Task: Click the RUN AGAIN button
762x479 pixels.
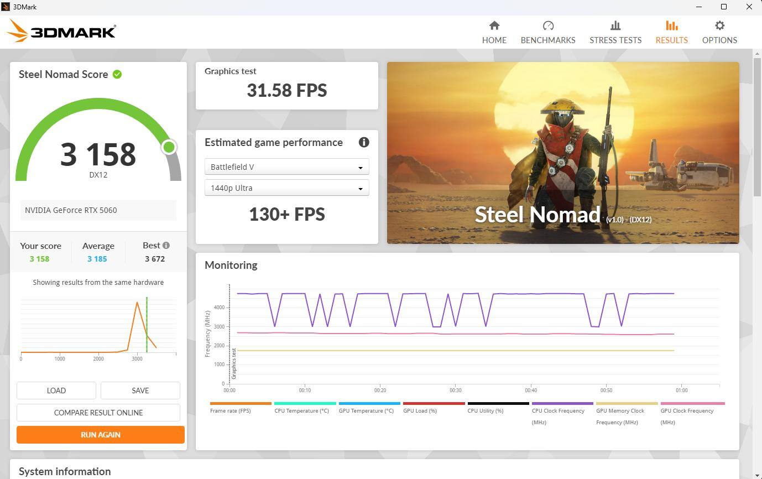Action: (101, 435)
